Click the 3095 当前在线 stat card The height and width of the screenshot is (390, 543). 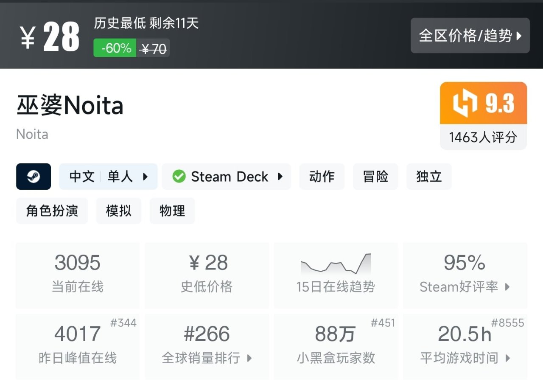pos(78,275)
